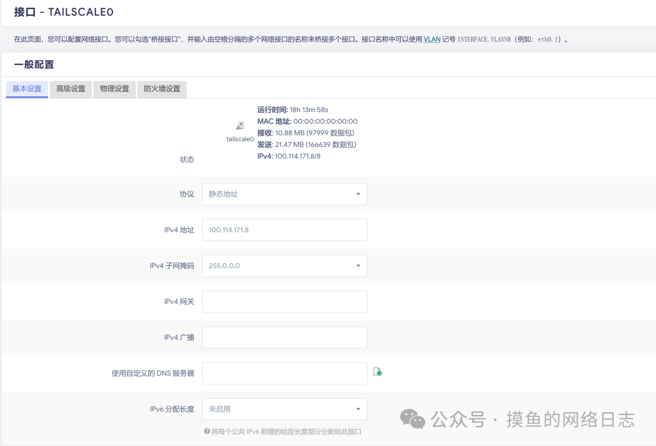The image size is (656, 446).
Task: Click the VLAN link in the description
Action: 432,39
